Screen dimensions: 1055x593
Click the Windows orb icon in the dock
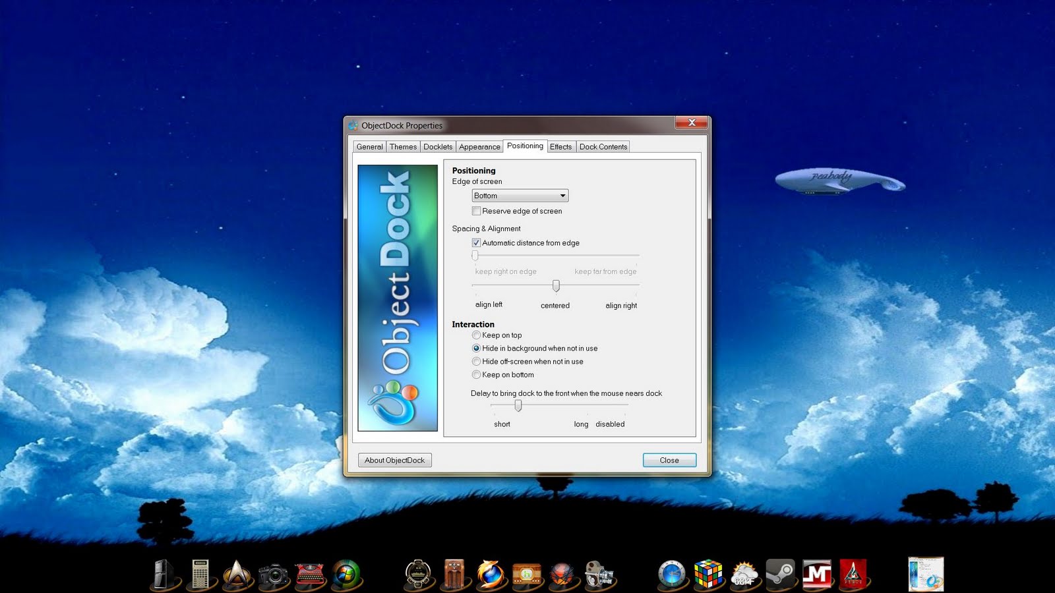[x=346, y=574]
